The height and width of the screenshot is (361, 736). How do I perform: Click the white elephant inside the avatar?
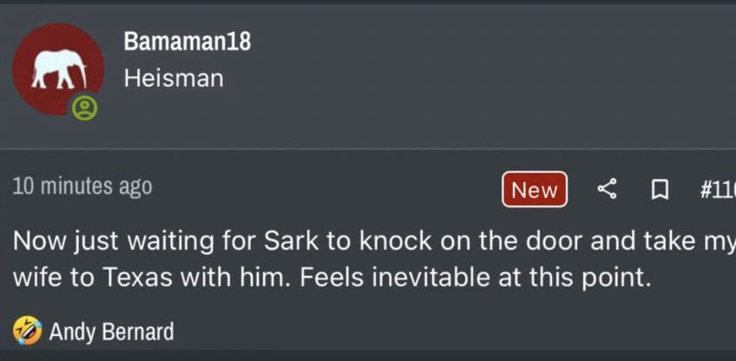point(57,68)
